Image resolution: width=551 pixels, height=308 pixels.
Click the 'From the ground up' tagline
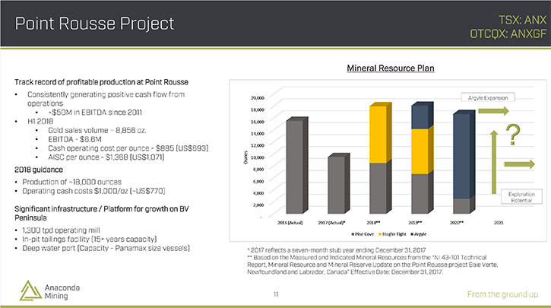502,294
